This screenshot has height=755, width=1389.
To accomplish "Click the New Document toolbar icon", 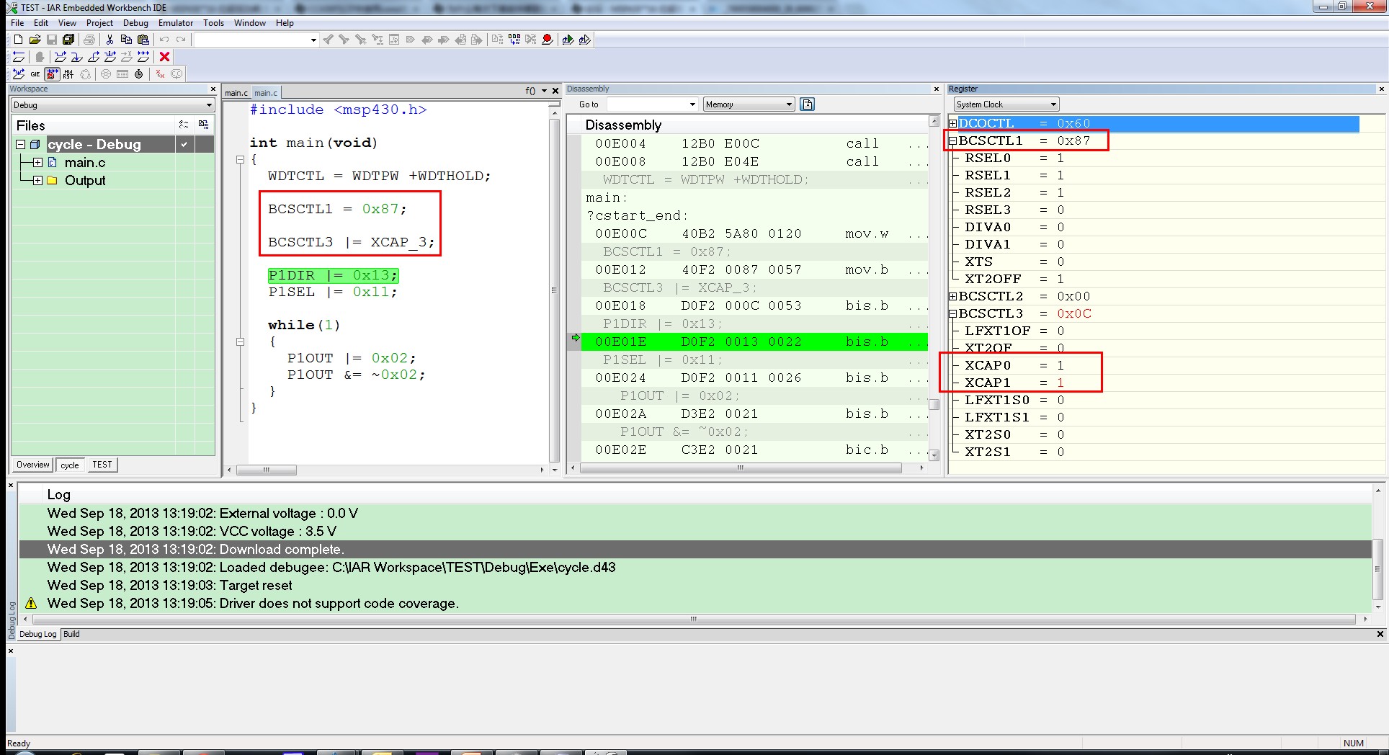I will 19,40.
